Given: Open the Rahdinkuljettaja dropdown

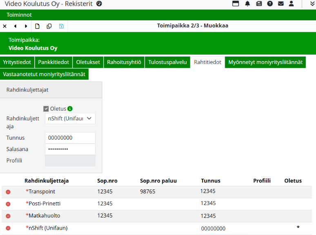Looking at the screenshot, I should tap(70, 119).
